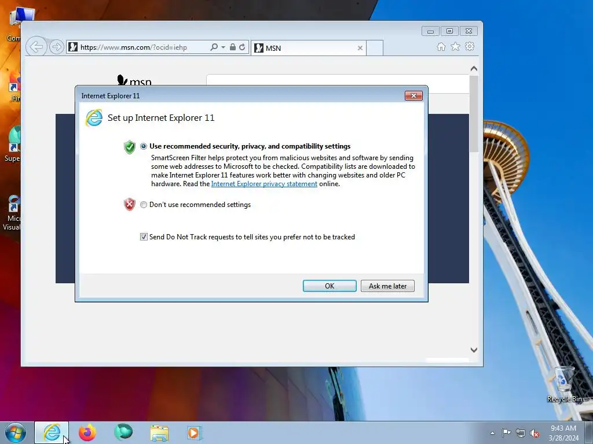Click the page scrollbar down arrow

474,350
